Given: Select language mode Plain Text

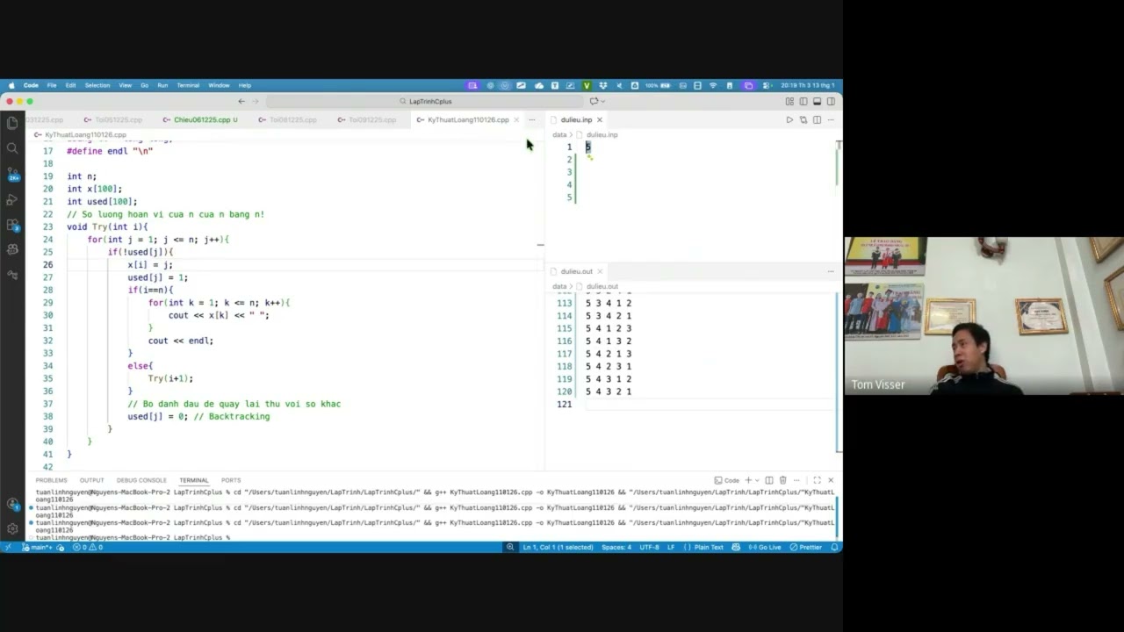Looking at the screenshot, I should [x=704, y=547].
